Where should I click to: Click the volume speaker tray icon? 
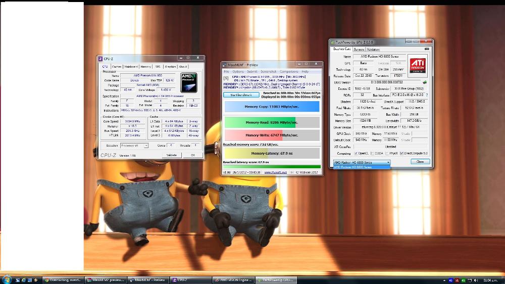click(x=475, y=280)
